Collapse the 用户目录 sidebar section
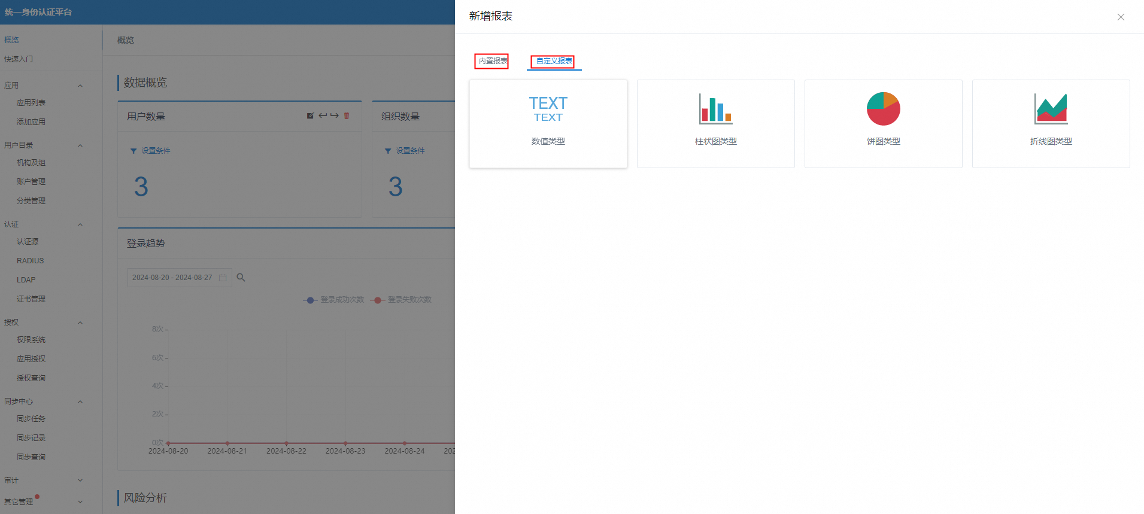This screenshot has height=514, width=1144. [80, 145]
